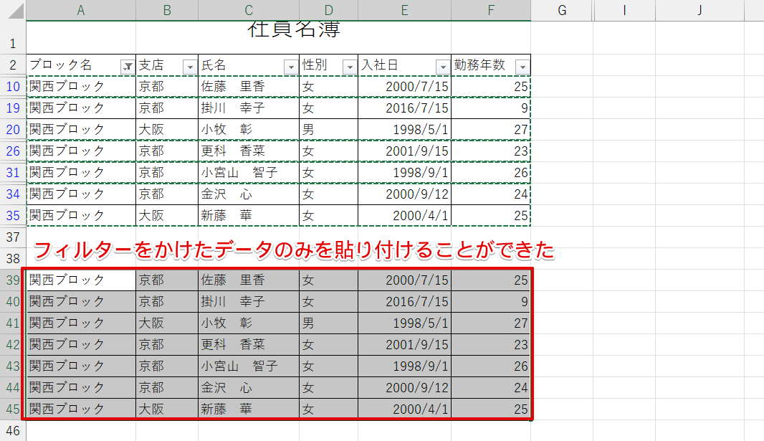The image size is (764, 441).
Task: Click 更科 香菜 in row 26
Action: [x=233, y=151]
